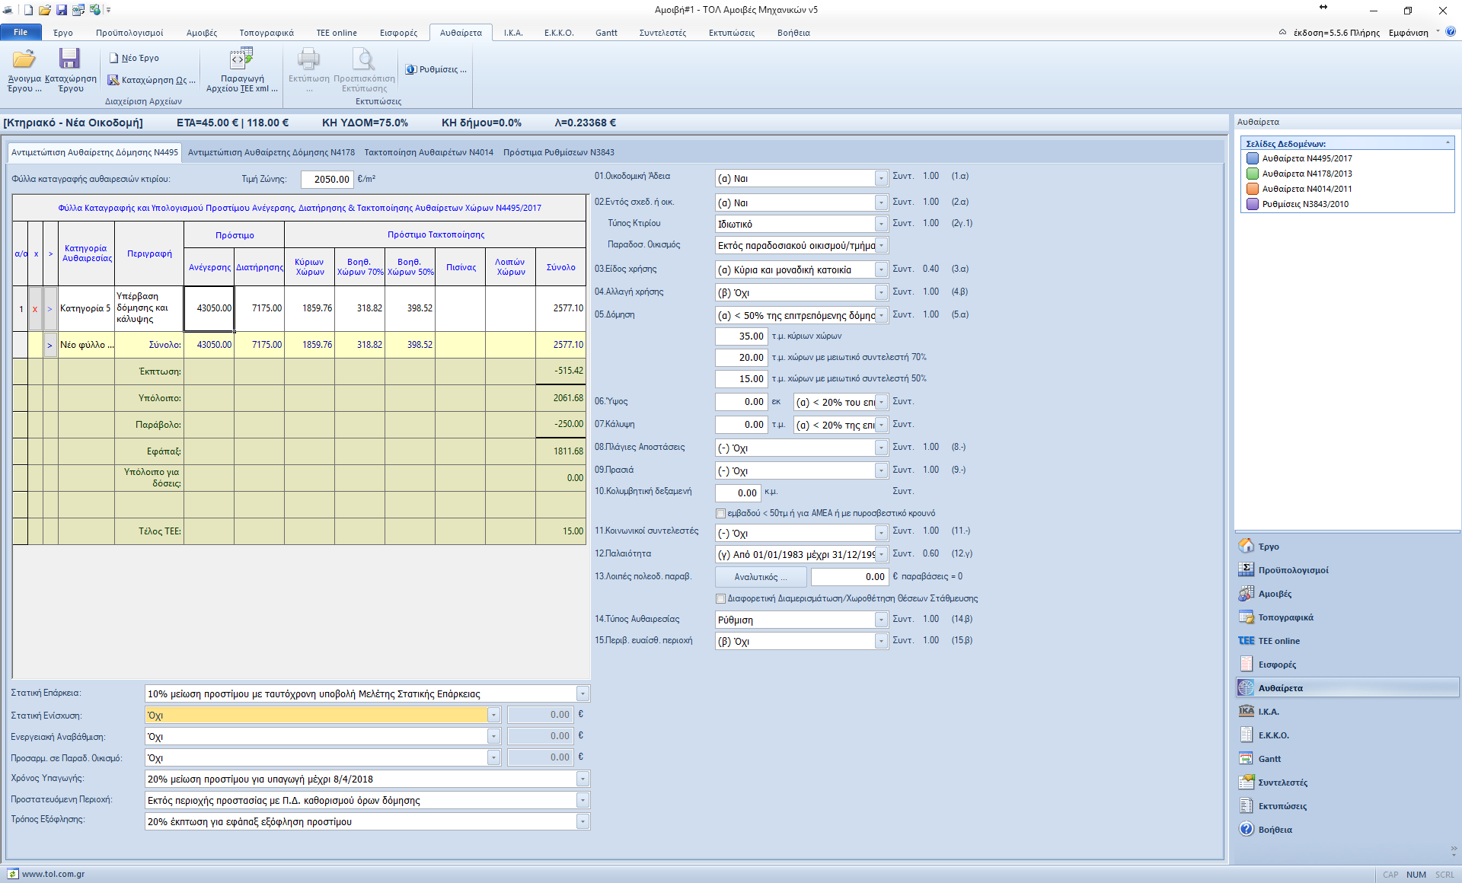Open Ρυθμίσεις from the ribbon
This screenshot has height=883, width=1462.
(x=437, y=69)
